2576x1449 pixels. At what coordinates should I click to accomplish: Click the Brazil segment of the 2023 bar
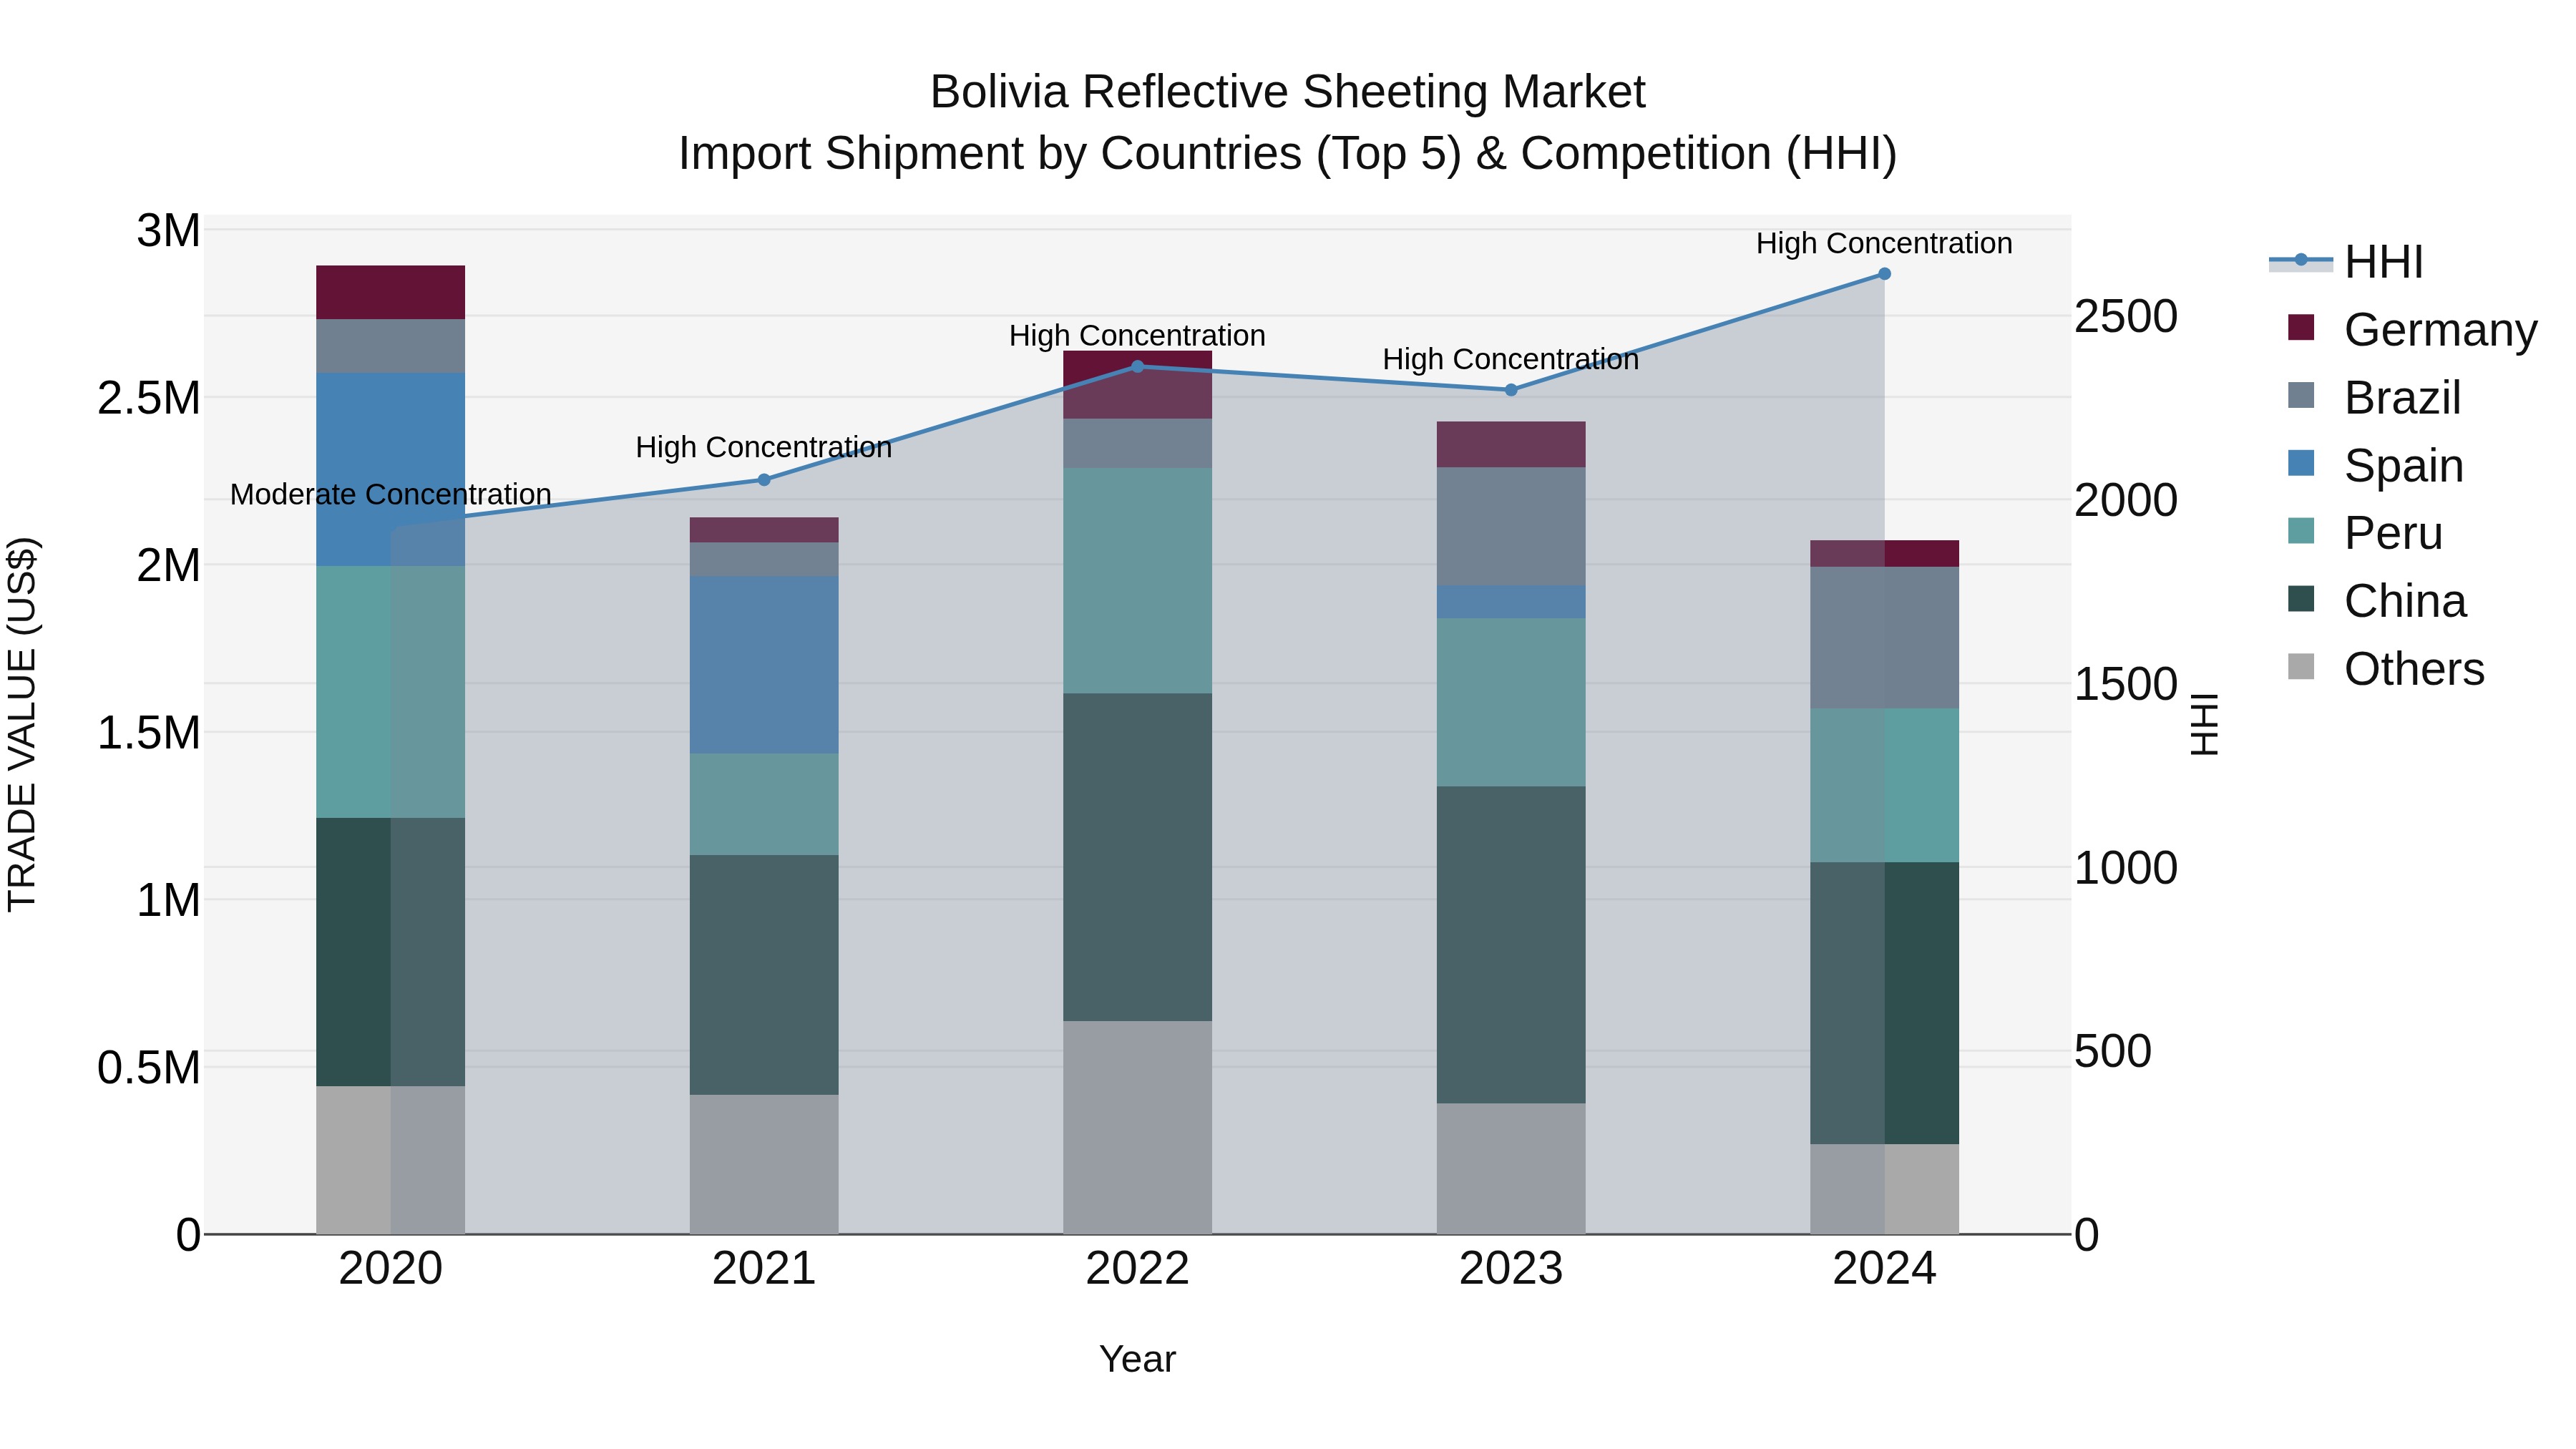(1511, 527)
